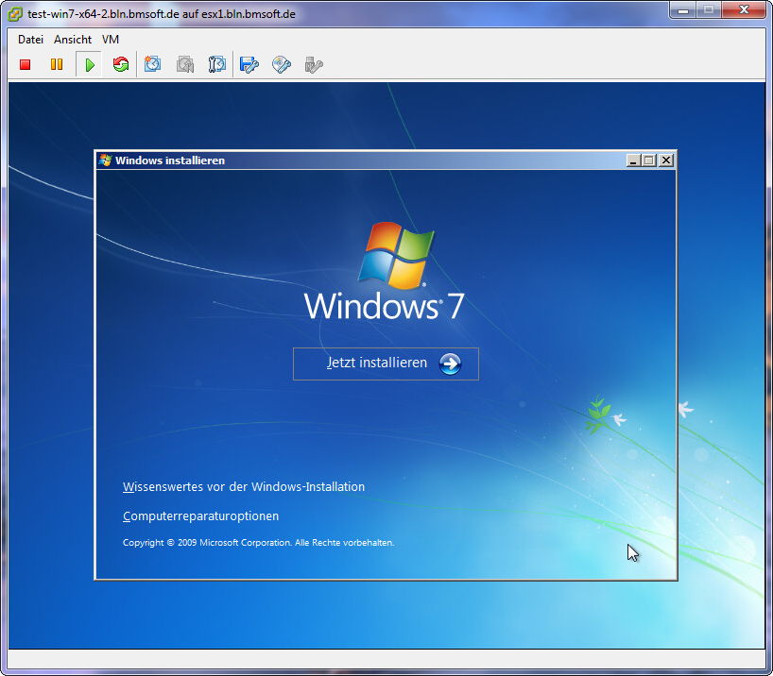This screenshot has height=676, width=773.
Task: Maximize the Windows installieren dialog
Action: (649, 161)
